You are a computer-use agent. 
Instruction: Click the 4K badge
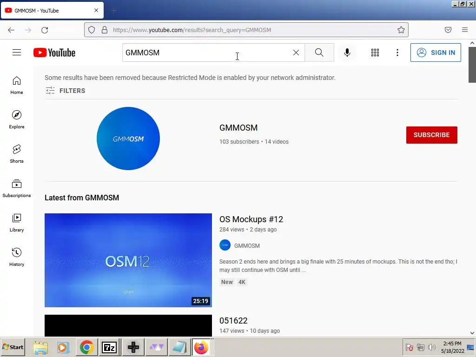[242, 282]
